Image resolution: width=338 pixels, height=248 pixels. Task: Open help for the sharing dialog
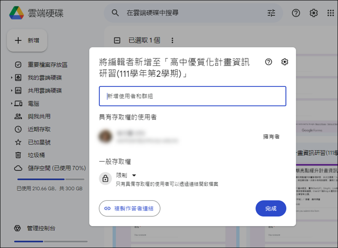[268, 62]
